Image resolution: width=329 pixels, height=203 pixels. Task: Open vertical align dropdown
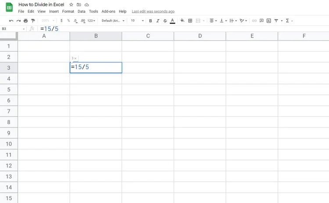pyautogui.click(x=223, y=21)
